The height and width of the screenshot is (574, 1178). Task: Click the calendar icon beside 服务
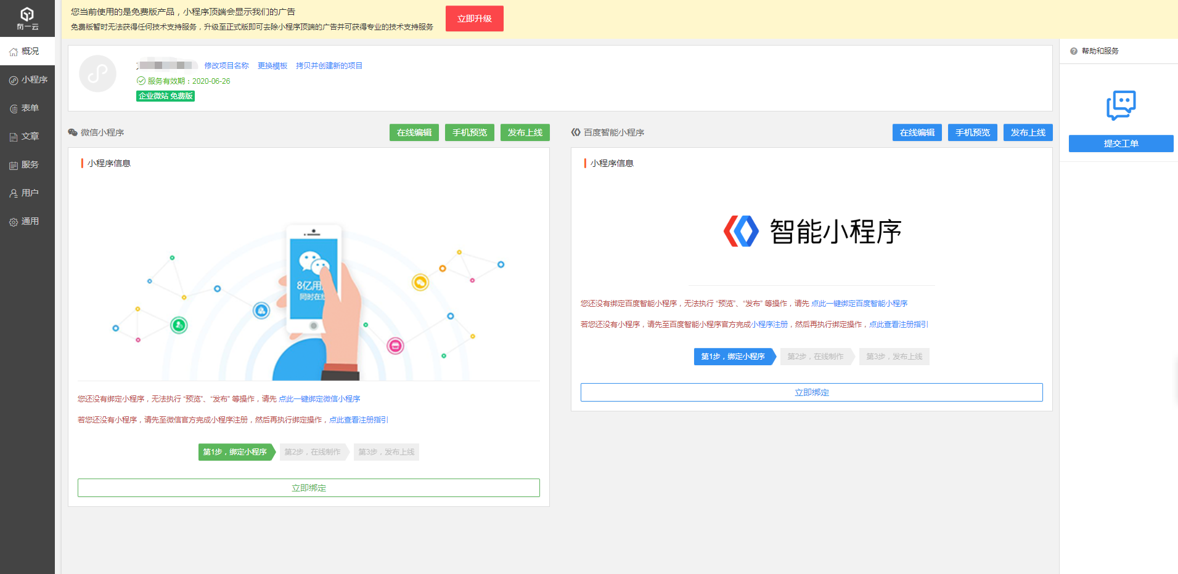point(14,165)
